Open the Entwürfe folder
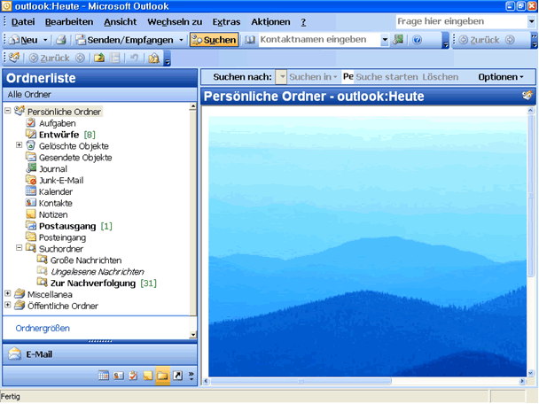This screenshot has height=404, width=539. click(x=59, y=135)
